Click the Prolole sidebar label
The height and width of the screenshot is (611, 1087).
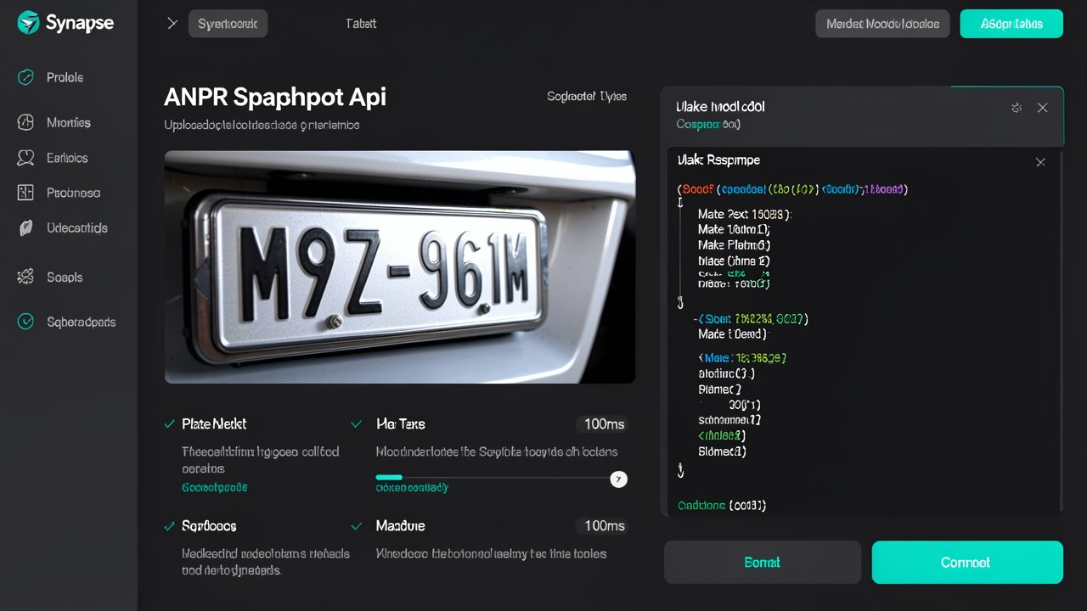click(x=65, y=77)
